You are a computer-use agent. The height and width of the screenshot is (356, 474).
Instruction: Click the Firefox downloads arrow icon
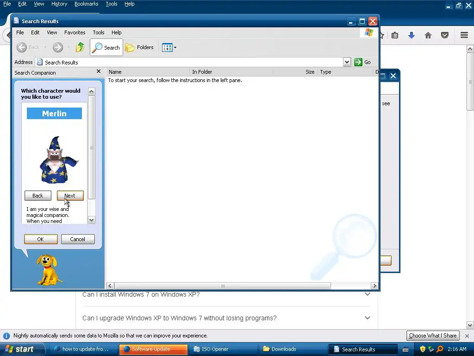412,35
